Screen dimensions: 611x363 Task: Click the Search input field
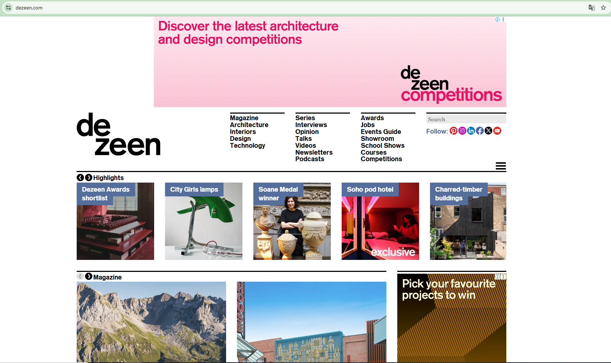pyautogui.click(x=466, y=119)
